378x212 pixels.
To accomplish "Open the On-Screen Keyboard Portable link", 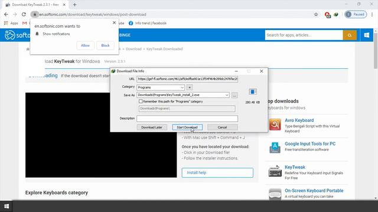I will point(314,191).
